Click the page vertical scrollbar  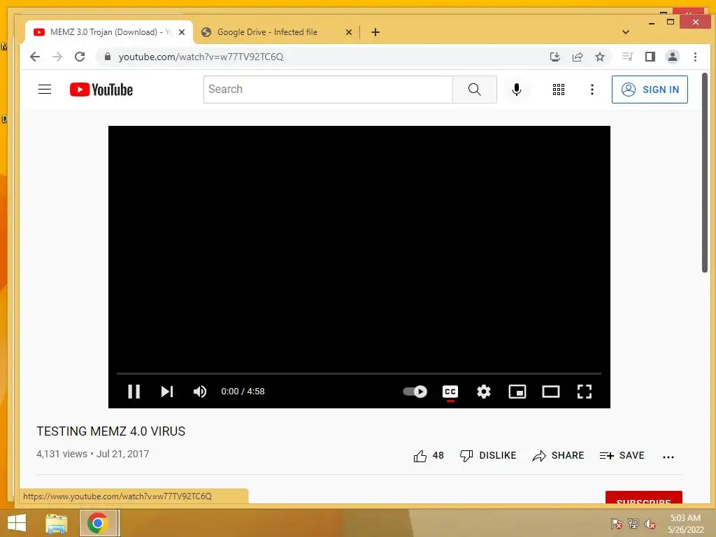705,173
